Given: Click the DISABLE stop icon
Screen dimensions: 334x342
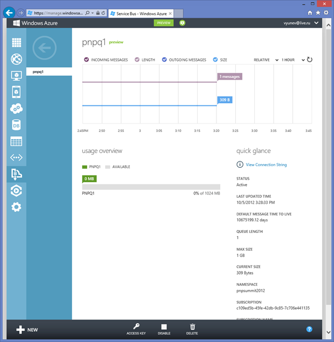Looking at the screenshot, I should click(164, 329).
